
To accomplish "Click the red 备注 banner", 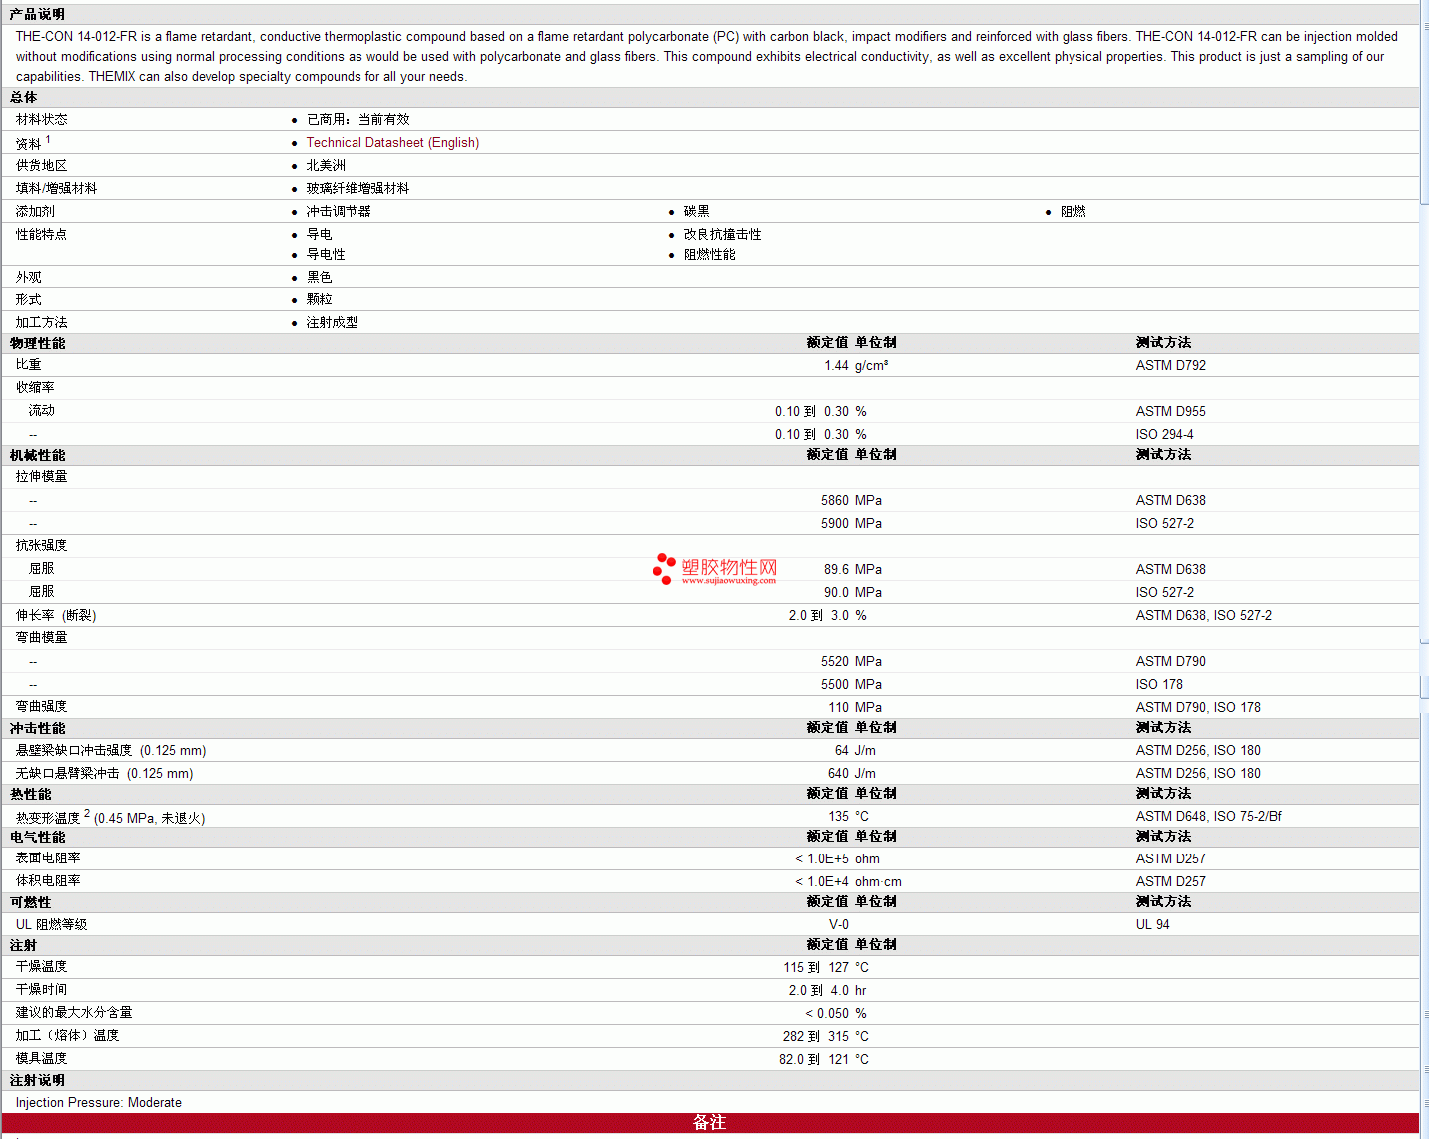I will pos(710,1123).
